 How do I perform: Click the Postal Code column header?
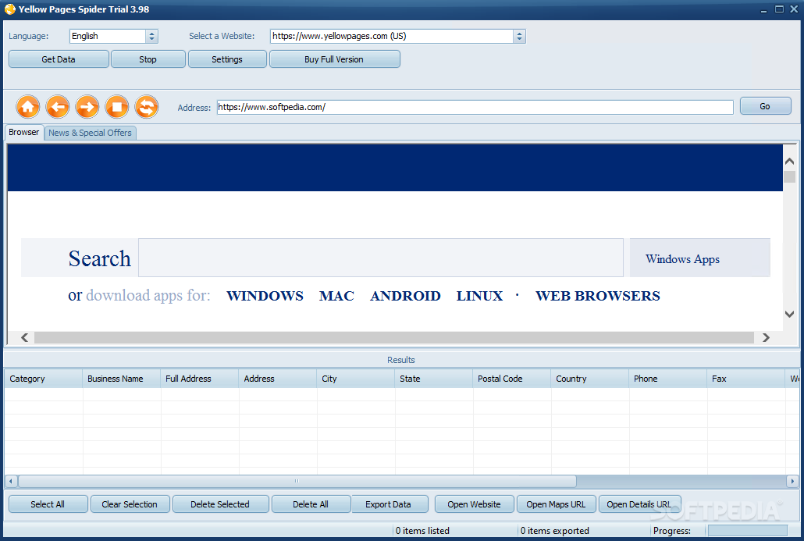click(512, 379)
